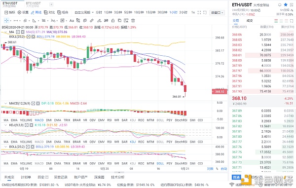Switch to the BTC/USDT tab

click(x=34, y=4)
